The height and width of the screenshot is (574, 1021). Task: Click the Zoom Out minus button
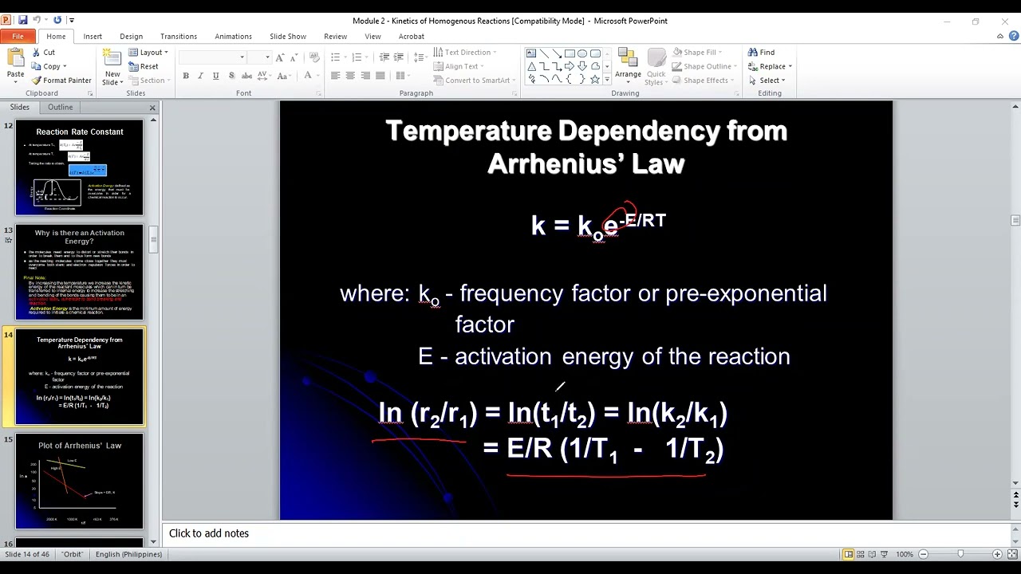coord(923,554)
